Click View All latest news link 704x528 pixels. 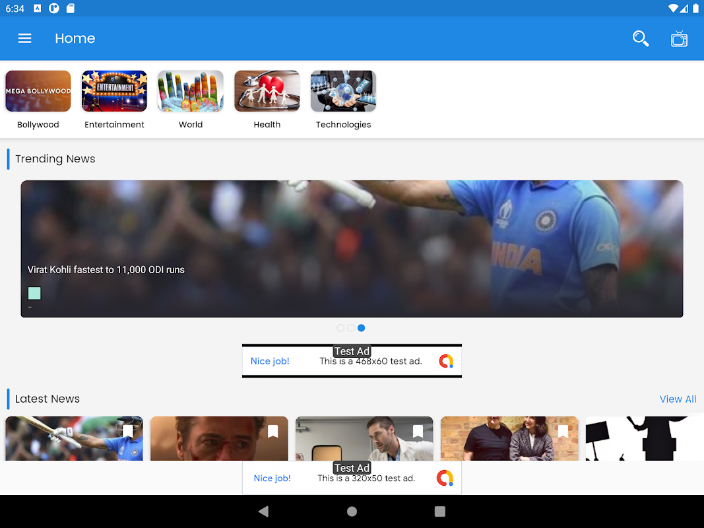coord(678,399)
